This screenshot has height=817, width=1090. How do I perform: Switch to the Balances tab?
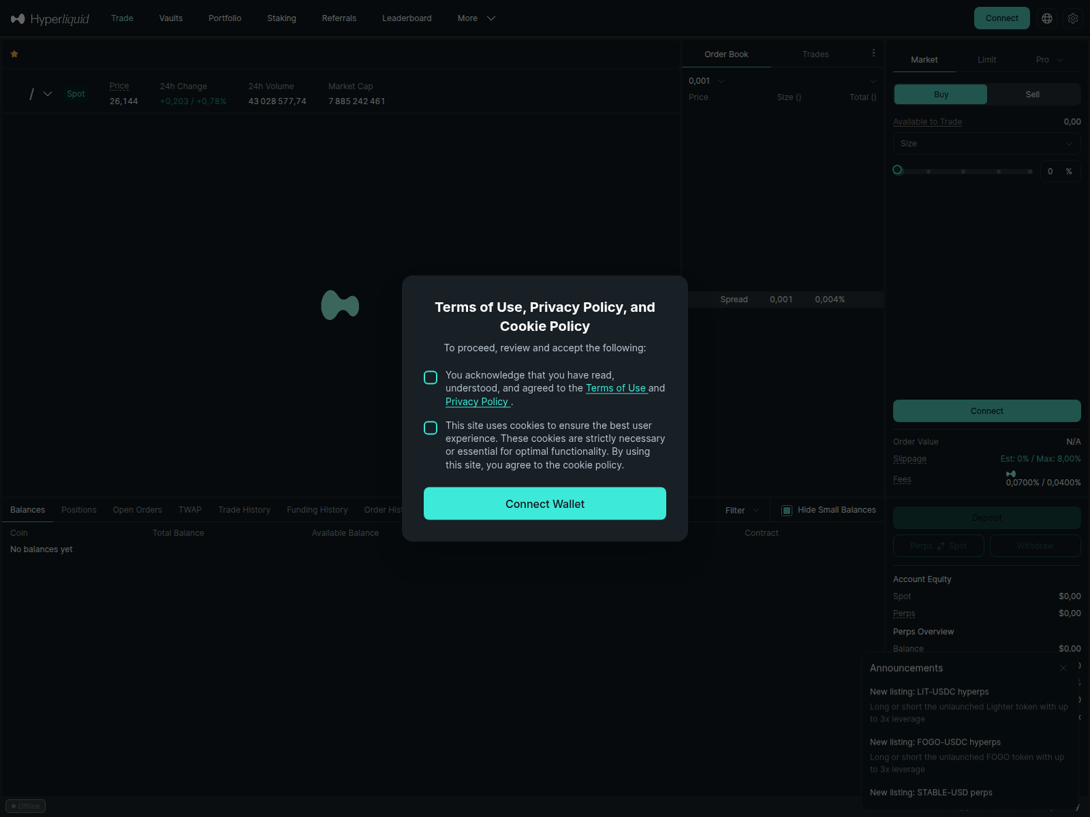pos(27,510)
